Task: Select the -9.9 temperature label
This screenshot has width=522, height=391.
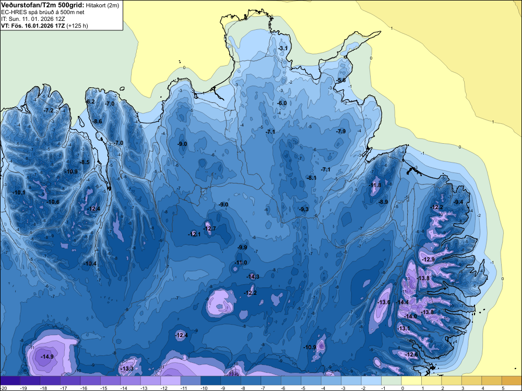Action: 242,247
